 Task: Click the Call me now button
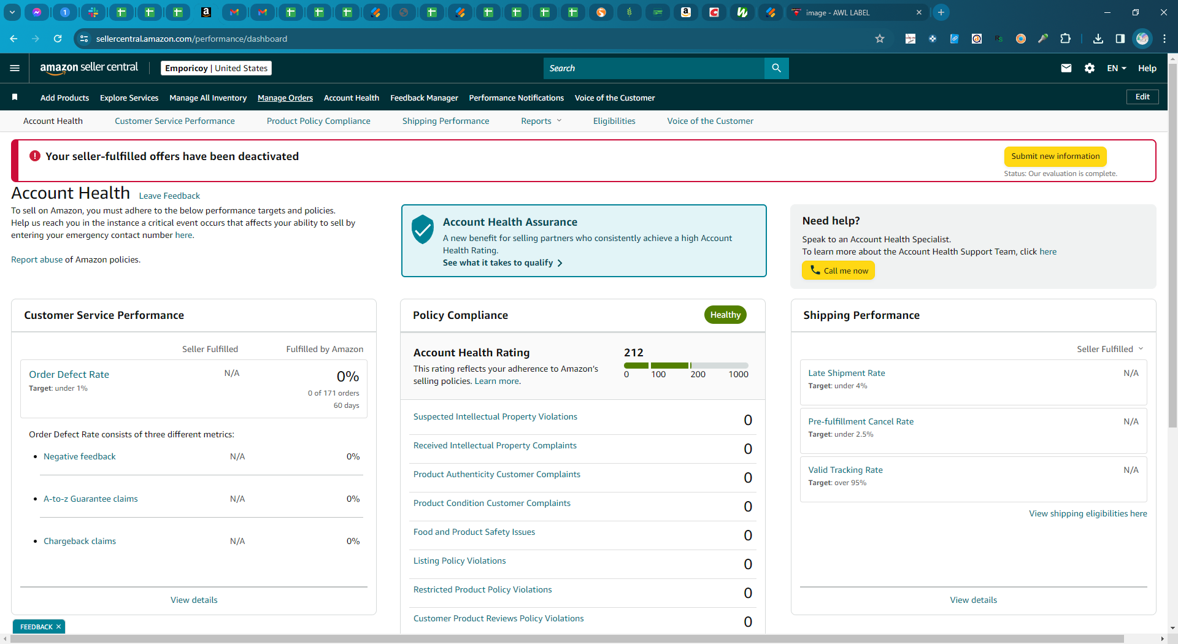(x=838, y=270)
